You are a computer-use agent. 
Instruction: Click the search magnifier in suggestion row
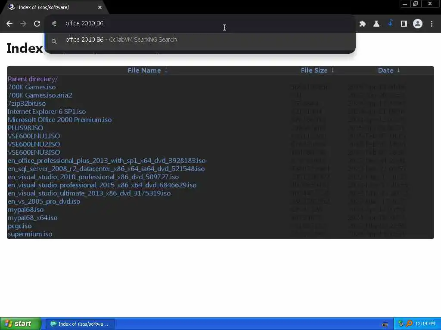(54, 42)
